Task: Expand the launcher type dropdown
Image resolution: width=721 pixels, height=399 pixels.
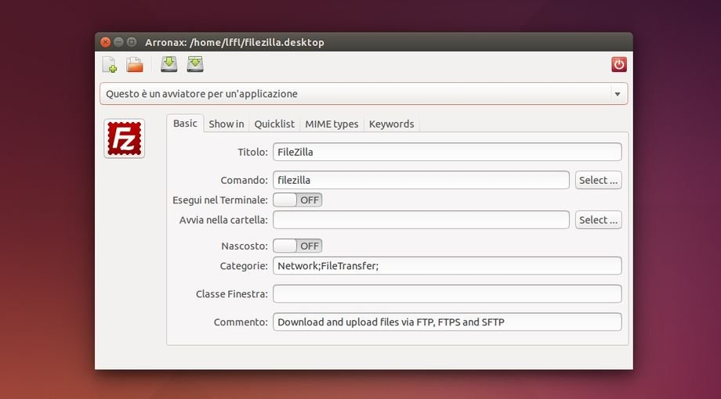Action: [617, 94]
